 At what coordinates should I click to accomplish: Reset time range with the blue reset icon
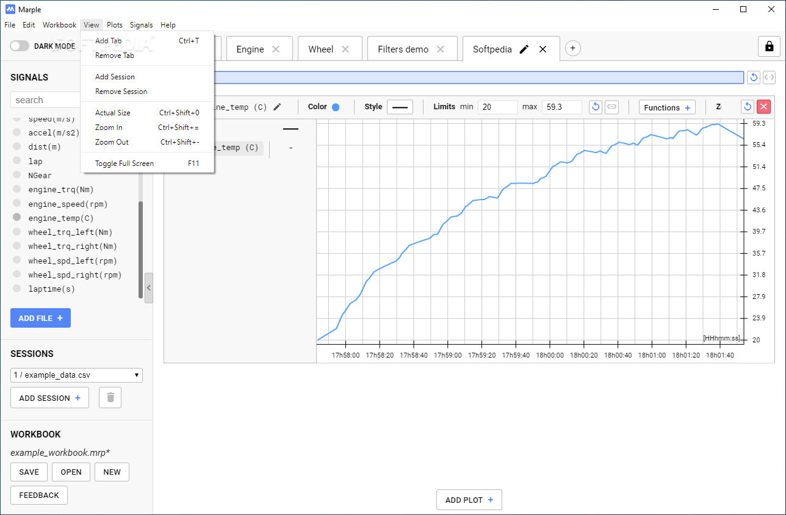[x=754, y=77]
